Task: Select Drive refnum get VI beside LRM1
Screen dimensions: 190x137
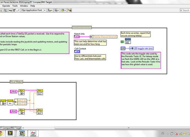Action: coord(21,92)
